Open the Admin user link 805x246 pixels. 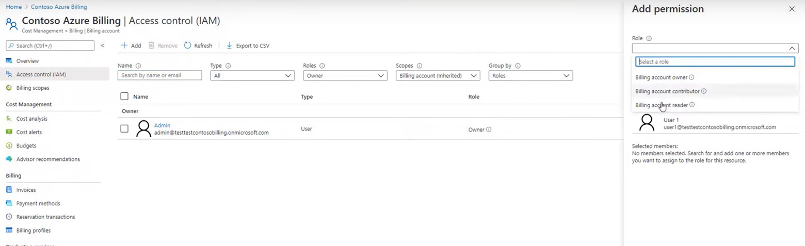[162, 125]
